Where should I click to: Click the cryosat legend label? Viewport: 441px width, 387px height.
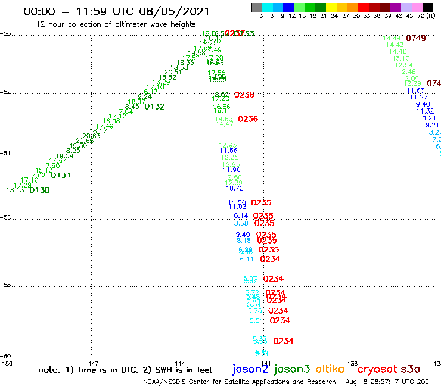(377, 370)
